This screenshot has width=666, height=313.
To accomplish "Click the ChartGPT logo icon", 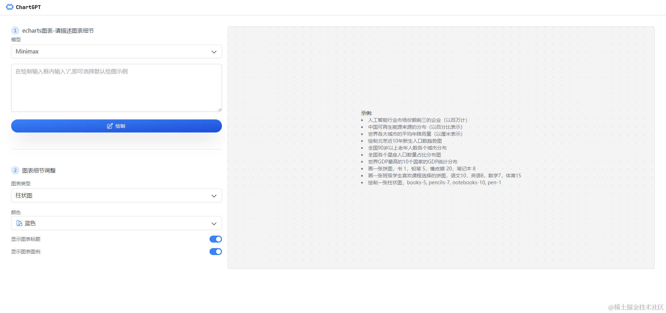I will pyautogui.click(x=10, y=7).
